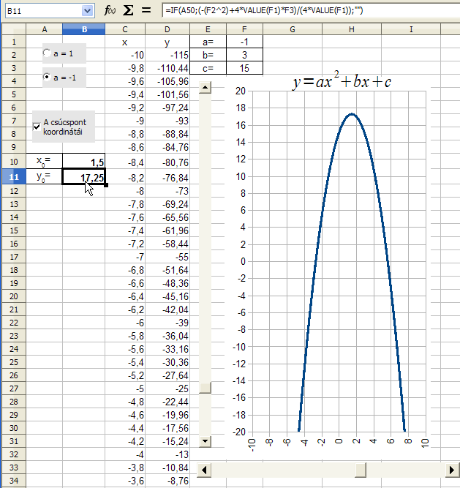Select column C header
This screenshot has height=488, width=460.
125,29
